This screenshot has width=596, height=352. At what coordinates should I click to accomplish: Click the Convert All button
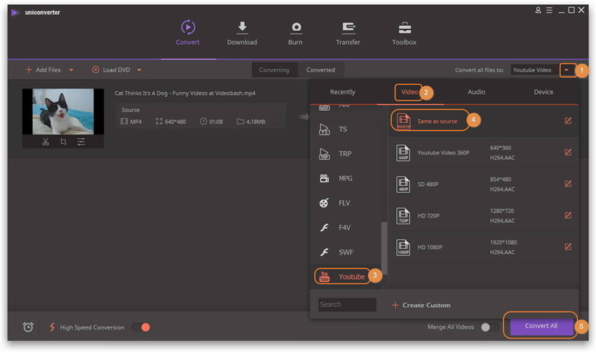click(x=541, y=326)
